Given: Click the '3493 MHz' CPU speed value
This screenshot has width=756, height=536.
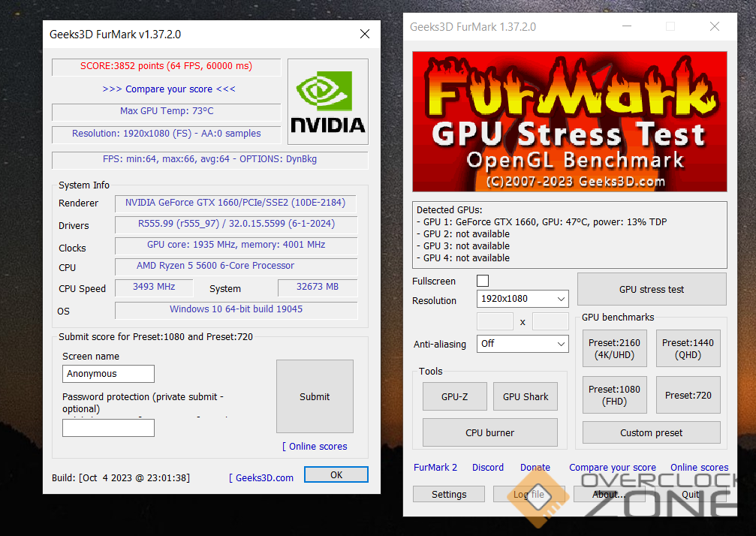Looking at the screenshot, I should tap(154, 288).
